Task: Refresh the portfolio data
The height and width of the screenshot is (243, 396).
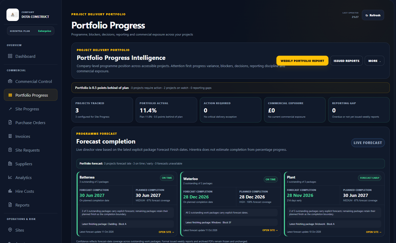Action: [373, 15]
